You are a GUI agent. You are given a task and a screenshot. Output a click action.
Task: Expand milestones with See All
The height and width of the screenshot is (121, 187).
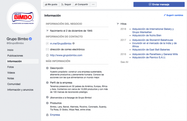(124, 62)
